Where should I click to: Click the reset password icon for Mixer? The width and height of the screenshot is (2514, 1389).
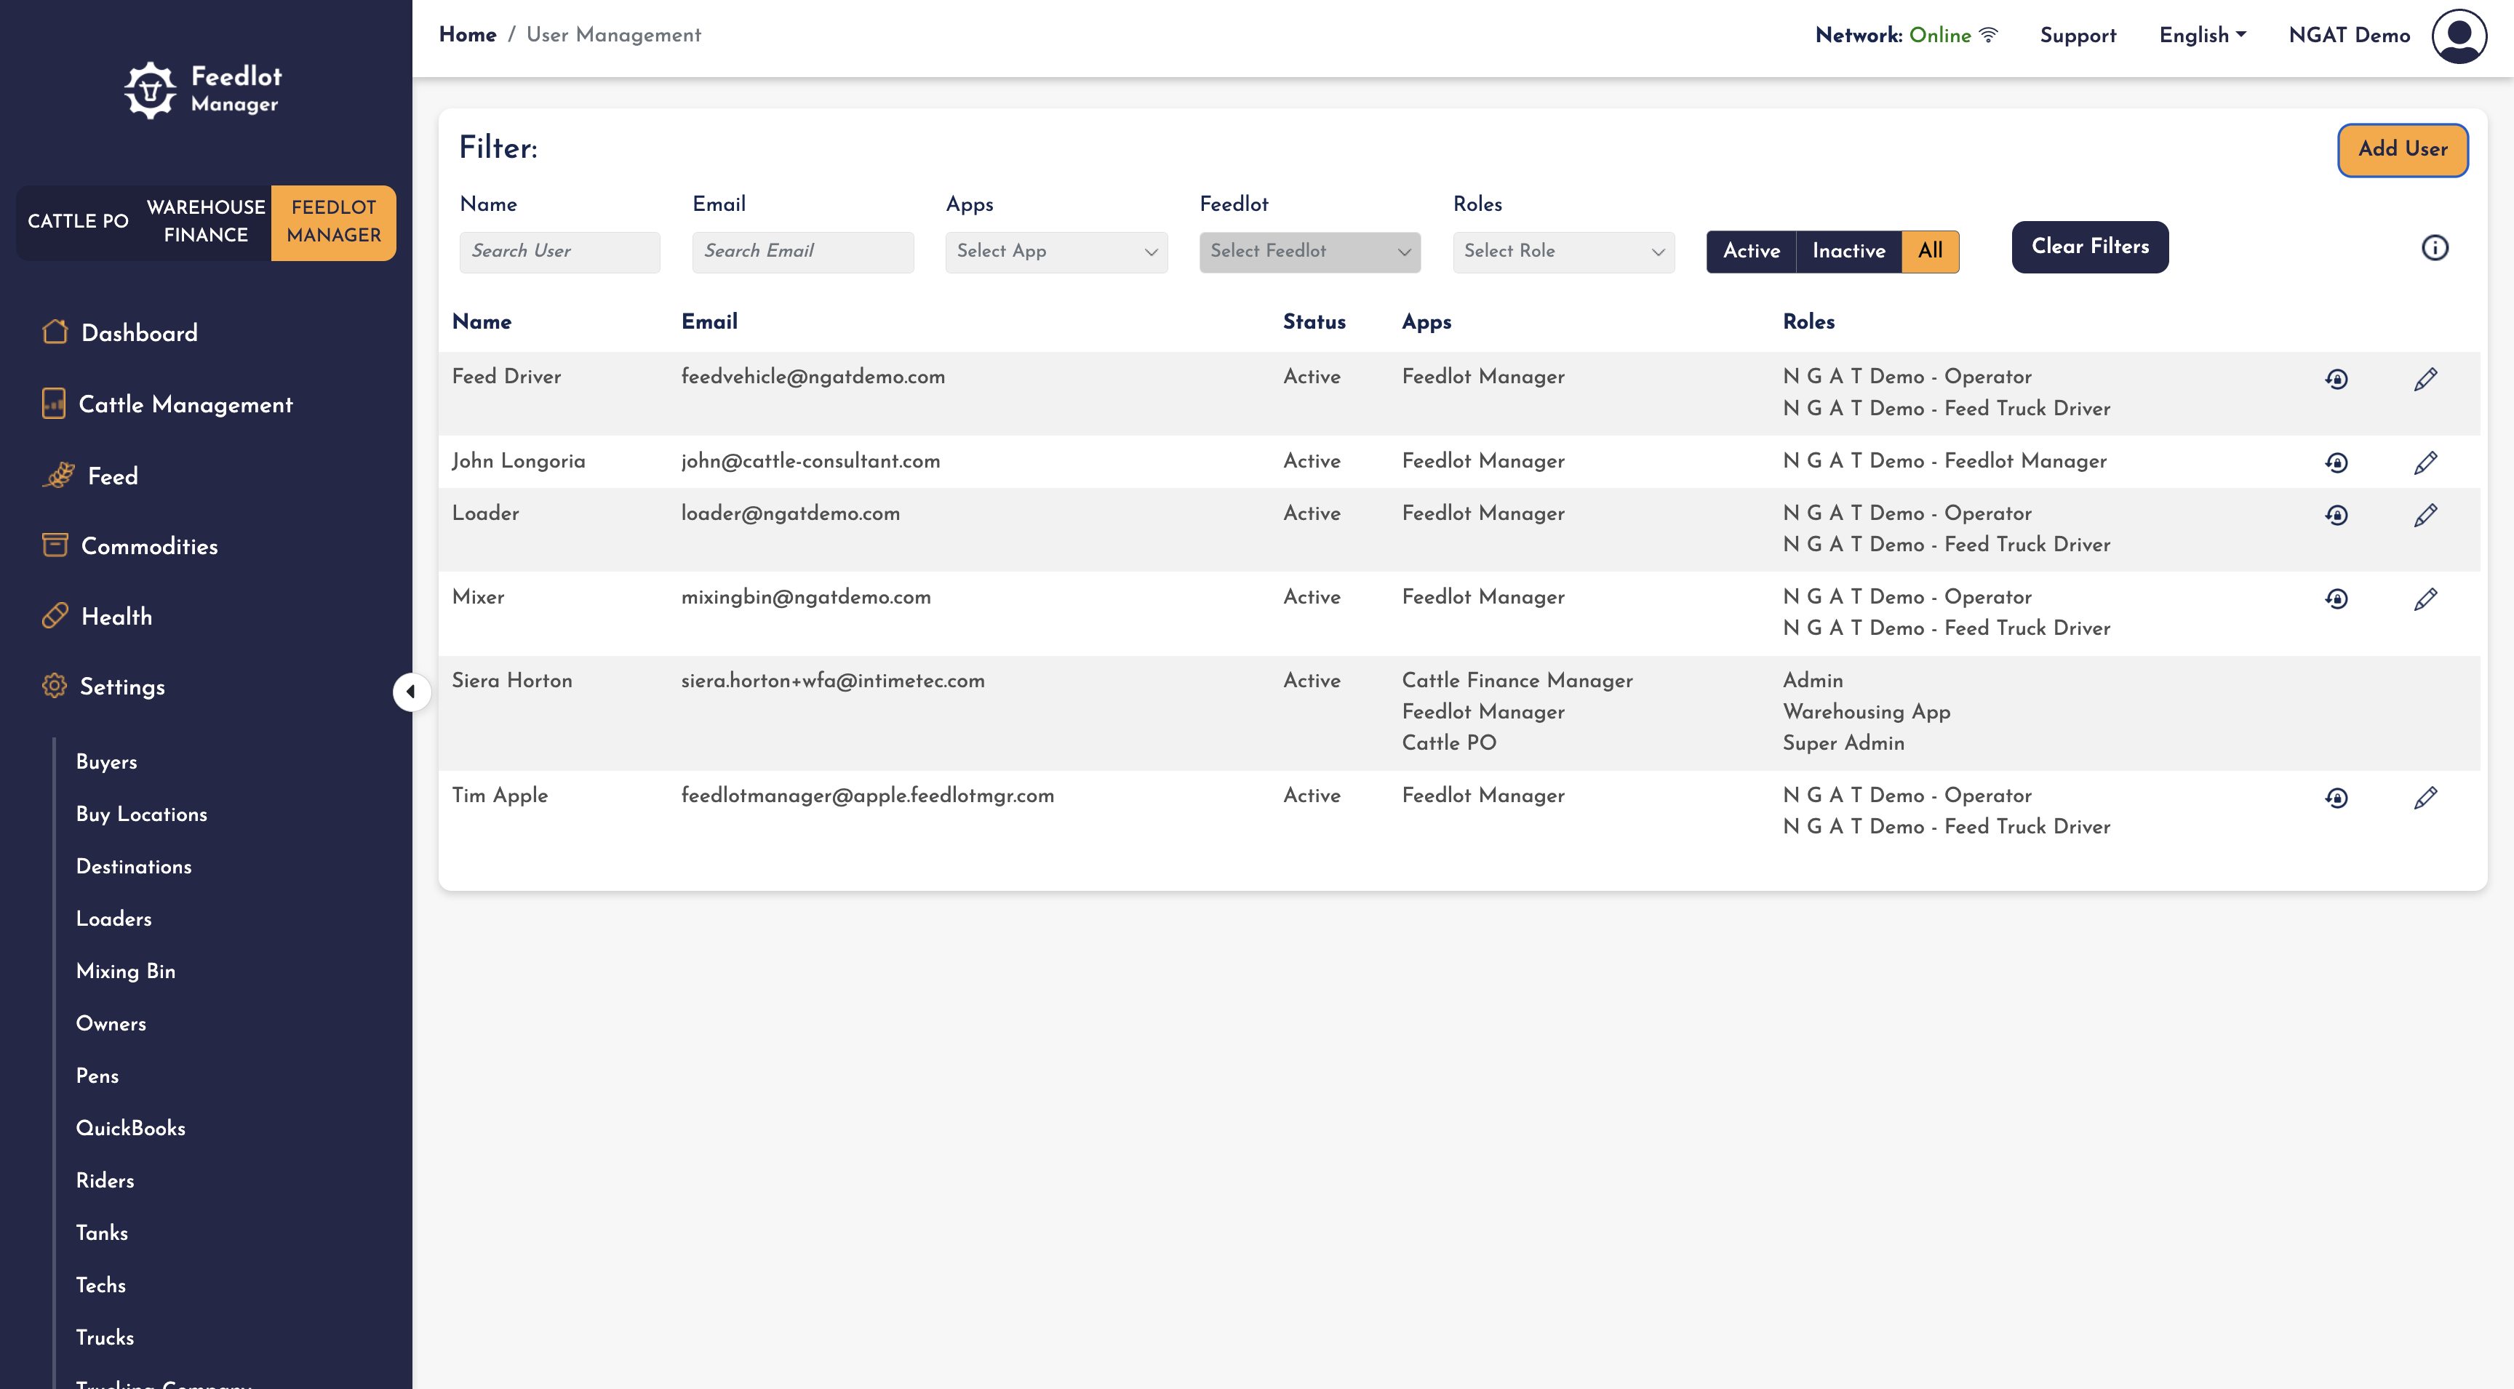2335,598
